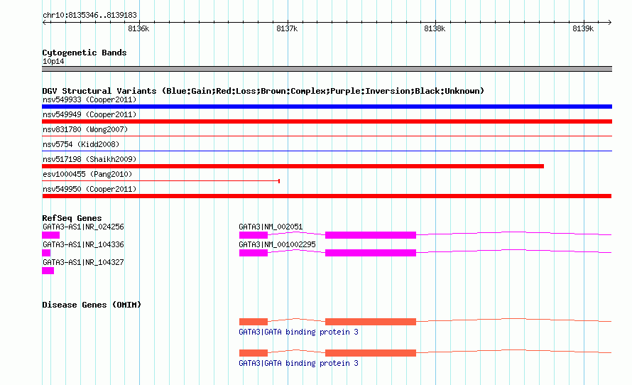Click the gray 10p14 cytogenetic band bar
This screenshot has width=632, height=385.
tap(327, 69)
